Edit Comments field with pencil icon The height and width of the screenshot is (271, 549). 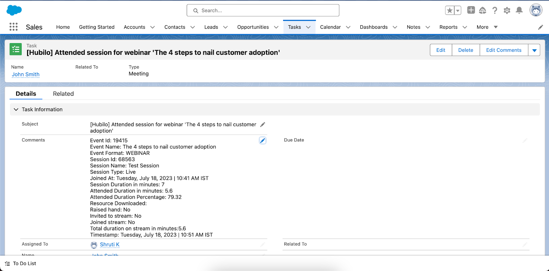[x=262, y=140]
